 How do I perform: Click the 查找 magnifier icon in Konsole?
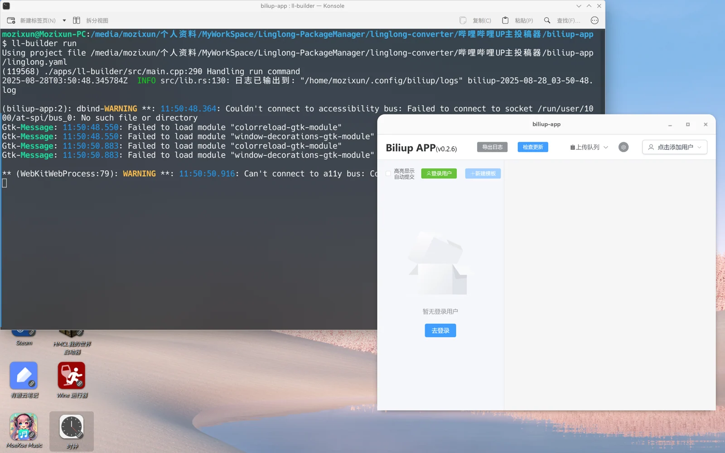click(547, 20)
